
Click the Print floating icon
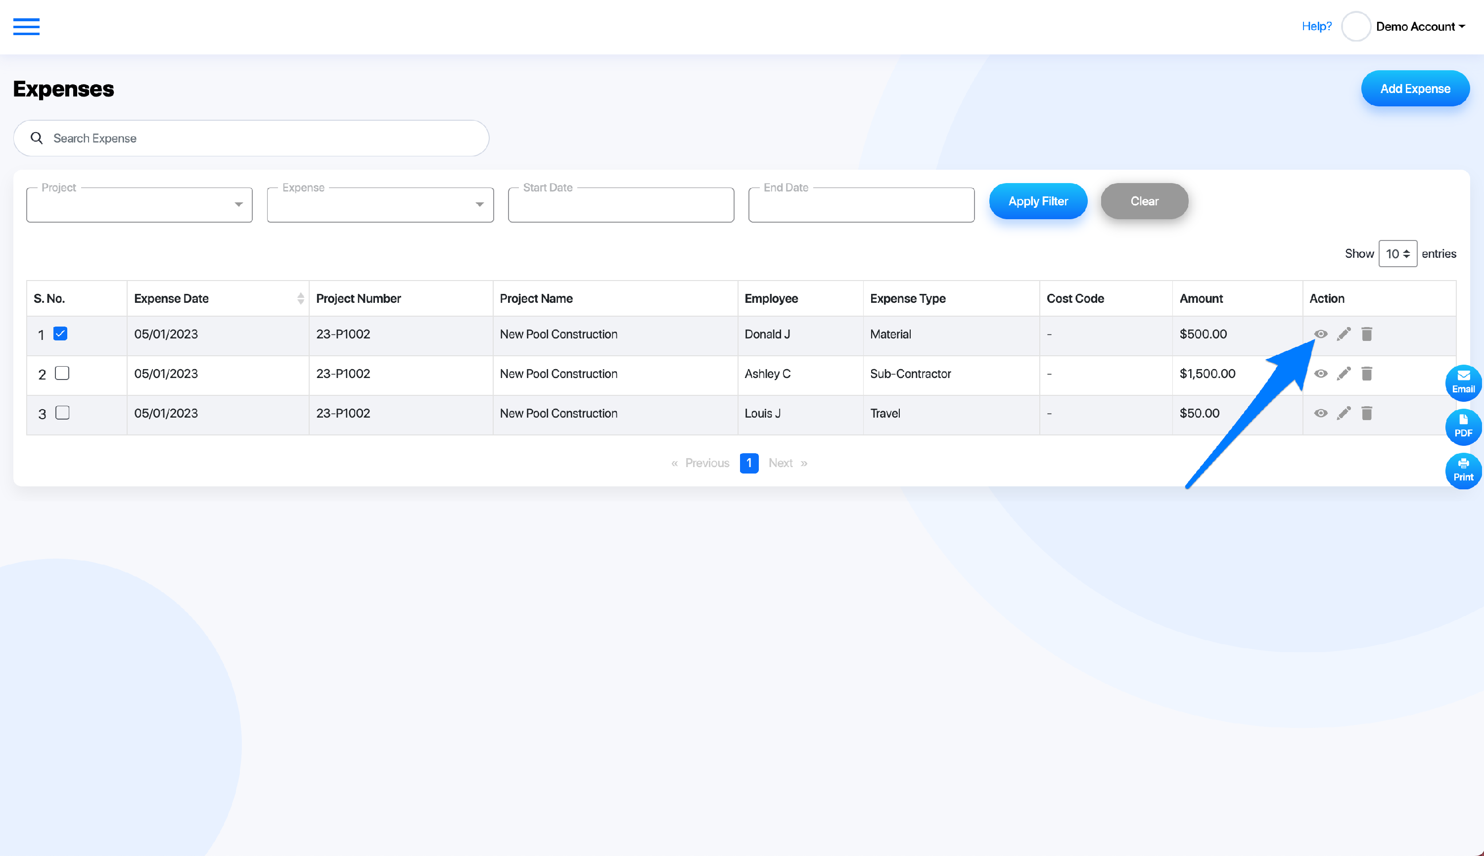click(1463, 471)
